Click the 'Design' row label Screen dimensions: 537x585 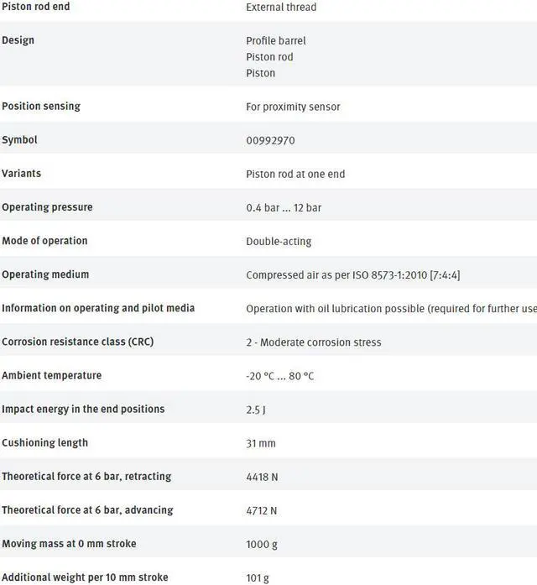coord(18,40)
